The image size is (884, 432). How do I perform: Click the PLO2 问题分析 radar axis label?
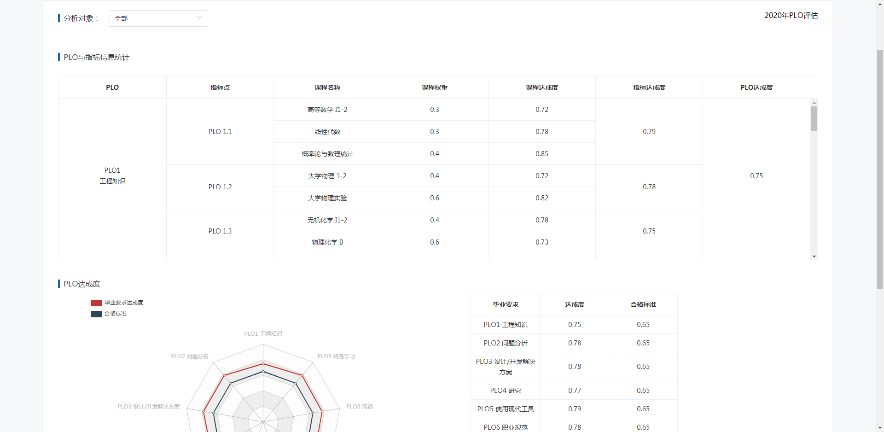(190, 356)
